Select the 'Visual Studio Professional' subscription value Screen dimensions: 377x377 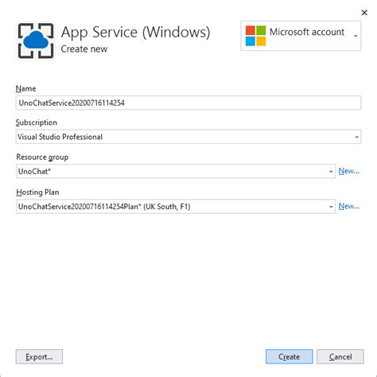(x=60, y=137)
